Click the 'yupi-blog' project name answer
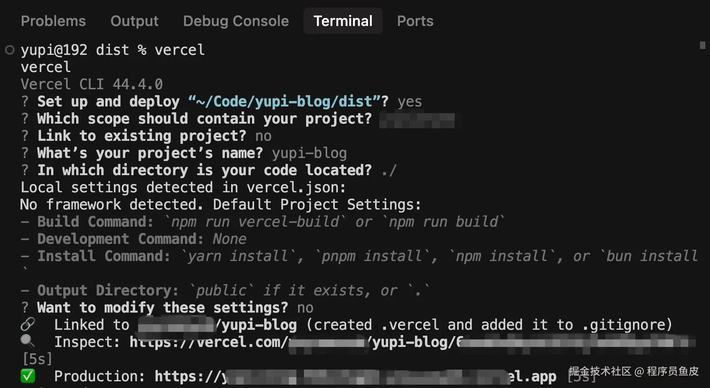This screenshot has width=710, height=388. coord(309,153)
